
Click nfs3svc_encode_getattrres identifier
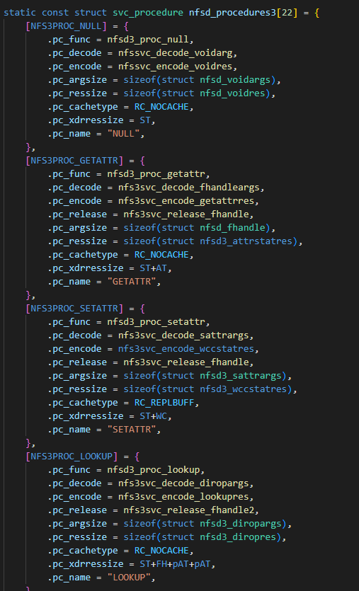point(186,201)
